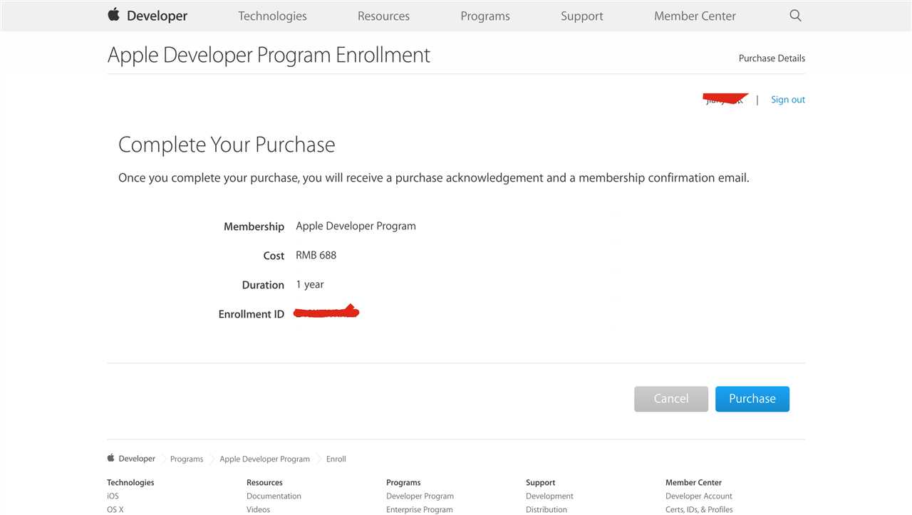The image size is (912, 515).
Task: Open OS X link in footer
Action: point(115,509)
